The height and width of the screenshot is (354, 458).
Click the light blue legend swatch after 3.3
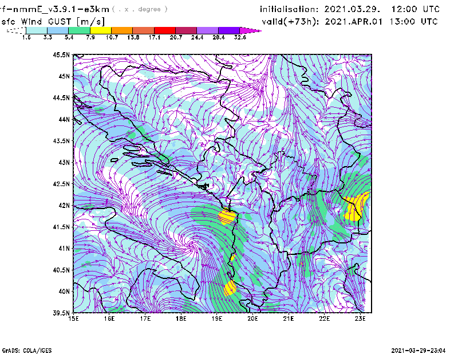(x=58, y=30)
